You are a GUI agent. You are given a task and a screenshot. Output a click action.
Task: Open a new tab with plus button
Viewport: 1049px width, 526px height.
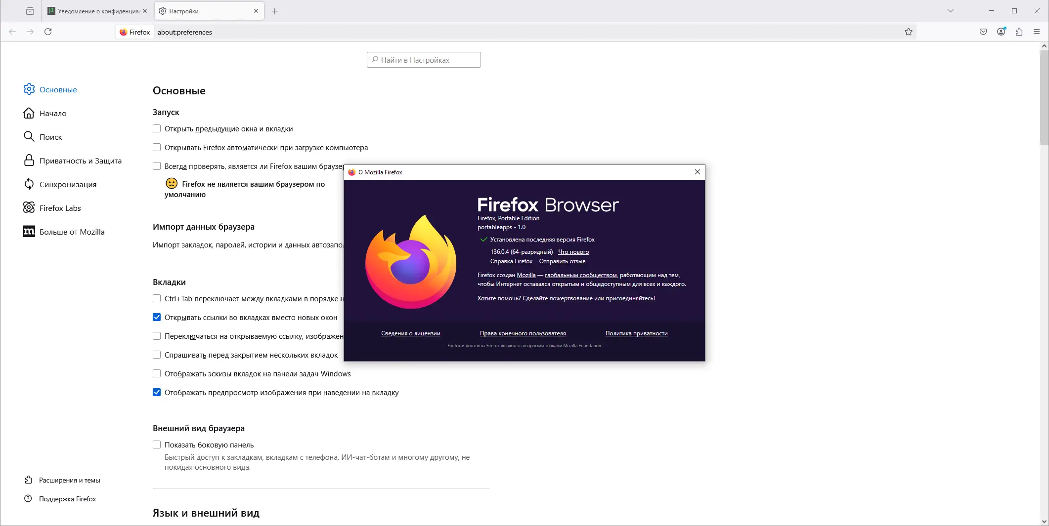click(275, 11)
